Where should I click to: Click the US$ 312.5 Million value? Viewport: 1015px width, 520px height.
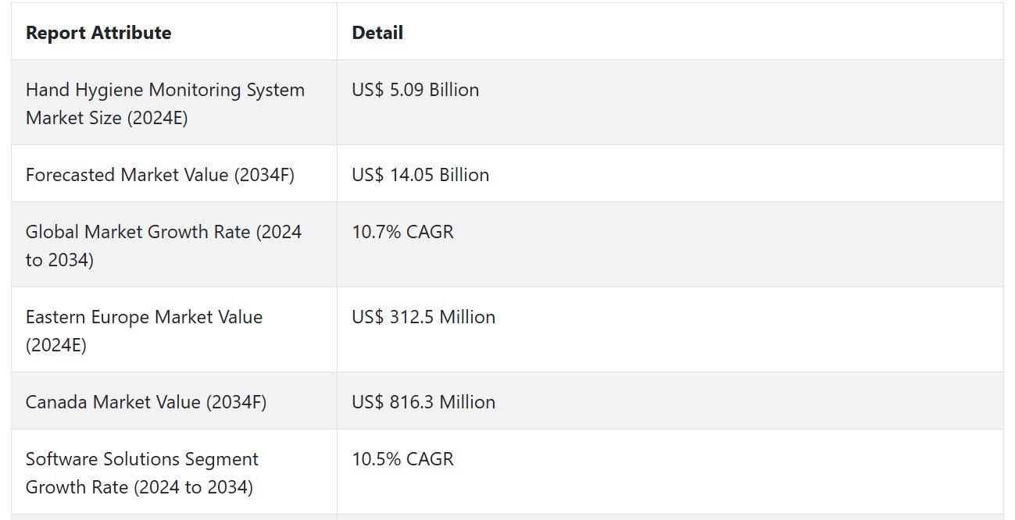[x=424, y=317]
